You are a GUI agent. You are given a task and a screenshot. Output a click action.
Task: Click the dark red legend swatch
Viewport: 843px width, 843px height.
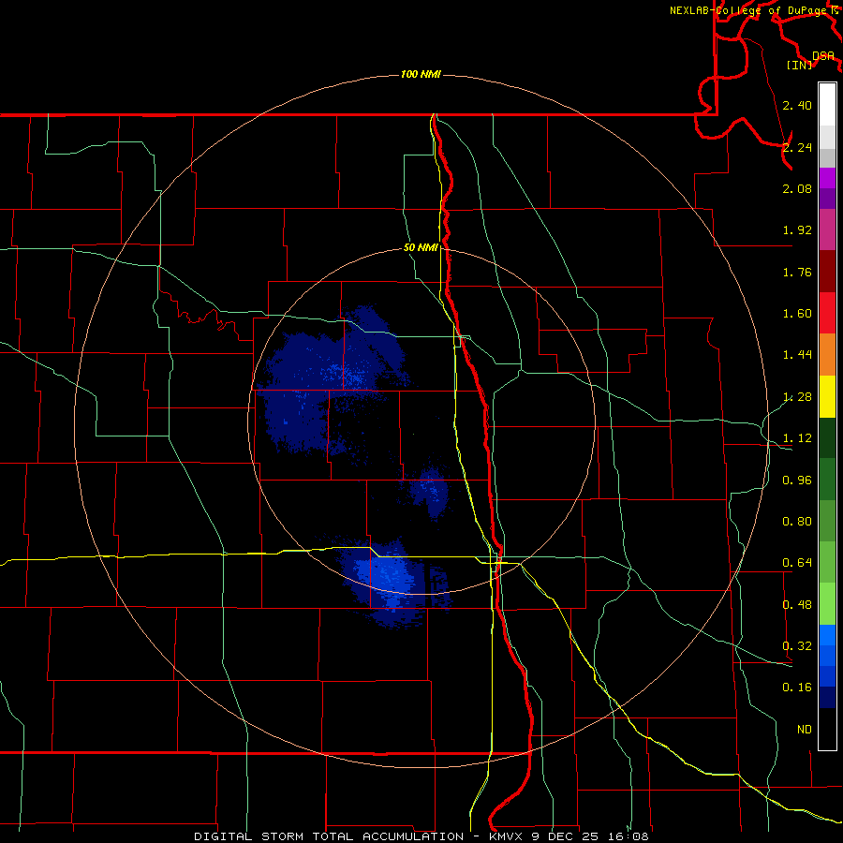(827, 272)
